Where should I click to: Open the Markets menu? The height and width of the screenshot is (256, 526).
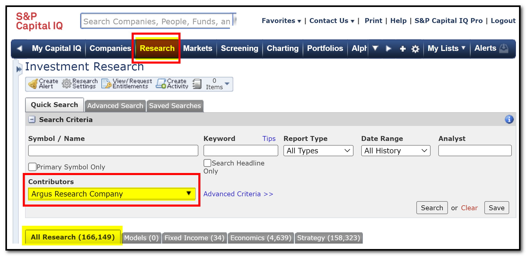[x=198, y=48]
